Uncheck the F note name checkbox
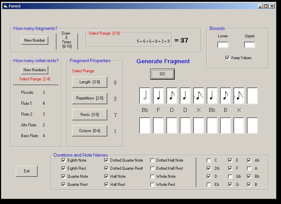Viewport: 281px width, 204px height. coord(230,168)
